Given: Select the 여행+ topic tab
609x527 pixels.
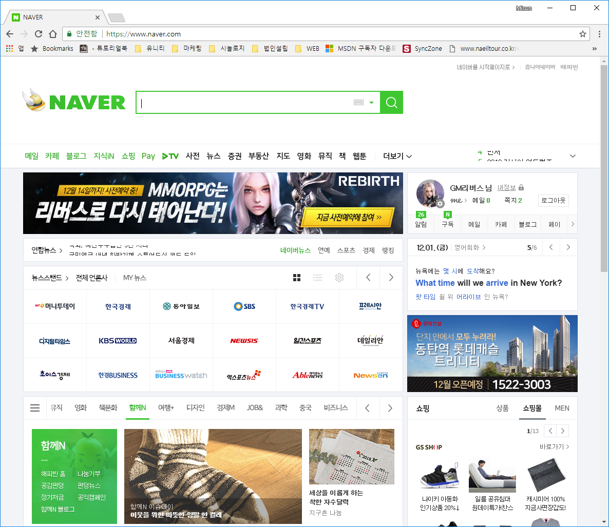Looking at the screenshot, I should (x=166, y=407).
